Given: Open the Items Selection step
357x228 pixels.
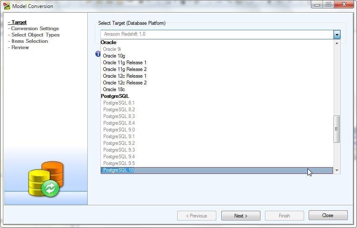Looking at the screenshot, I should click(x=28, y=41).
